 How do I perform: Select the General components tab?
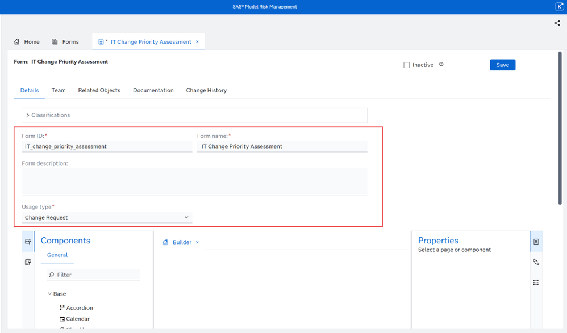pyautogui.click(x=57, y=255)
